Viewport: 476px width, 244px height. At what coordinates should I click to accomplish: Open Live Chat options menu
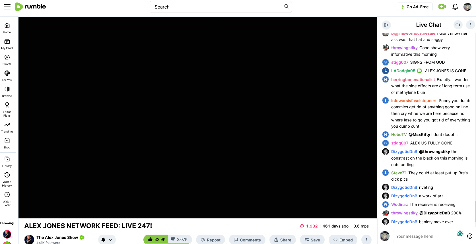[470, 25]
